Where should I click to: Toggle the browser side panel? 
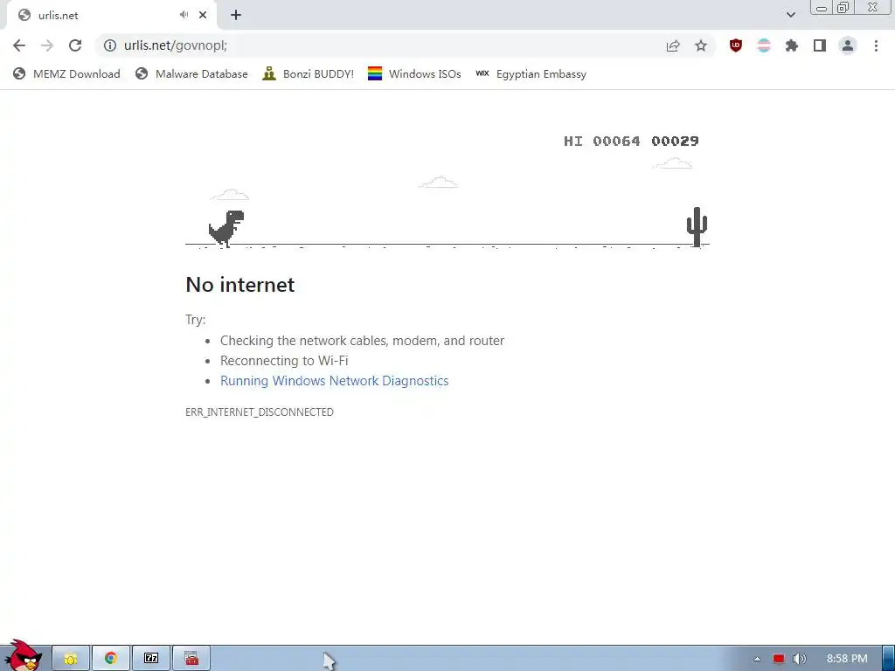coord(820,45)
